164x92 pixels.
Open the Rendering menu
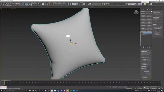tap(39, 2)
